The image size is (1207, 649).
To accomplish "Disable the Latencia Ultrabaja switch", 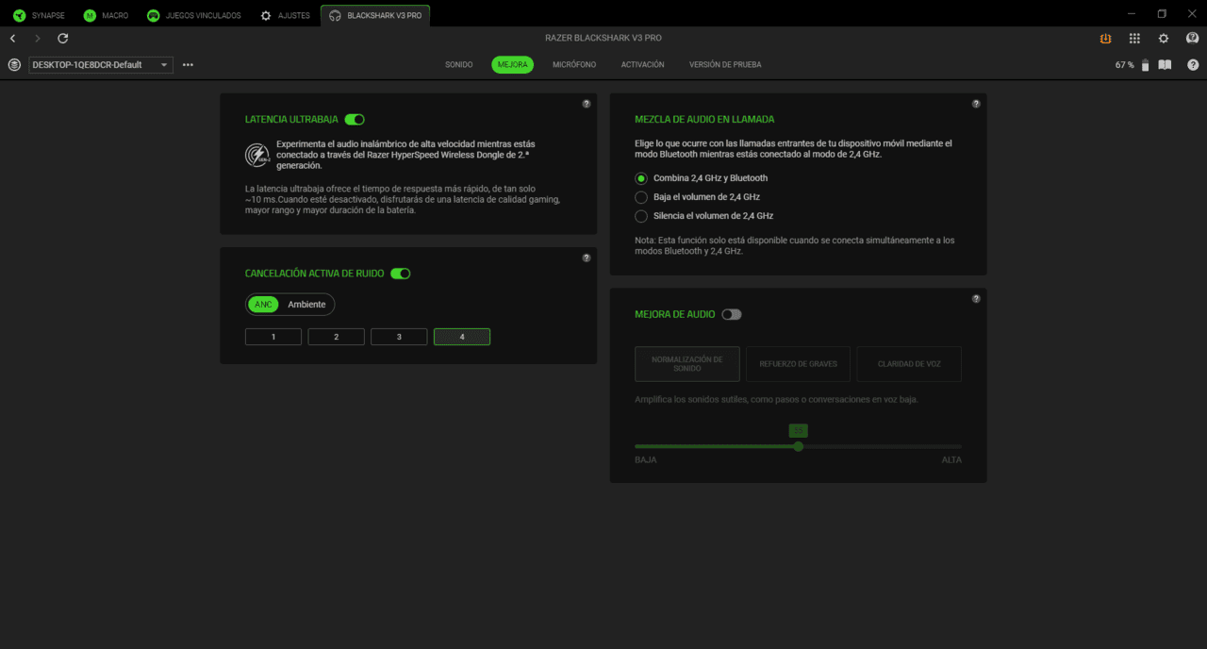I will click(355, 120).
